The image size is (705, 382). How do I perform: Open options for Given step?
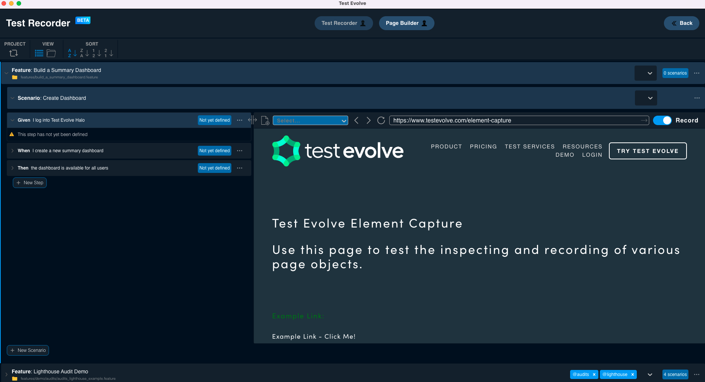(x=240, y=120)
